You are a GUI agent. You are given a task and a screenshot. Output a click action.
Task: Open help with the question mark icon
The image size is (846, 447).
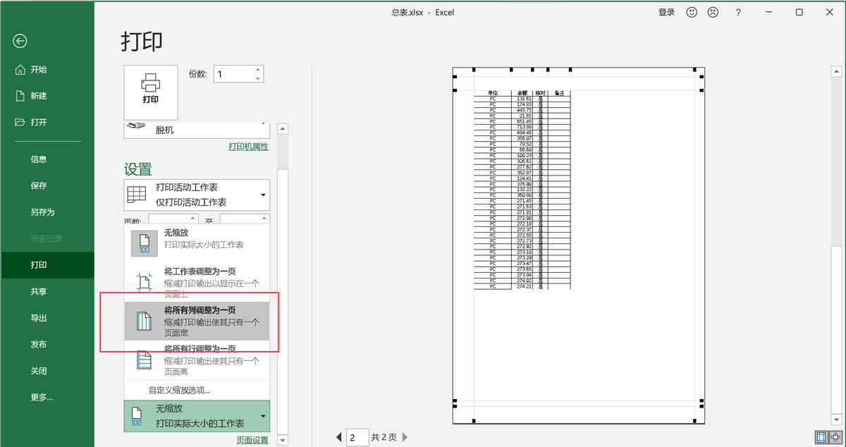738,12
